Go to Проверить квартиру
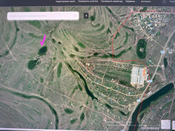This screenshot has width=175, height=131. [112, 1]
